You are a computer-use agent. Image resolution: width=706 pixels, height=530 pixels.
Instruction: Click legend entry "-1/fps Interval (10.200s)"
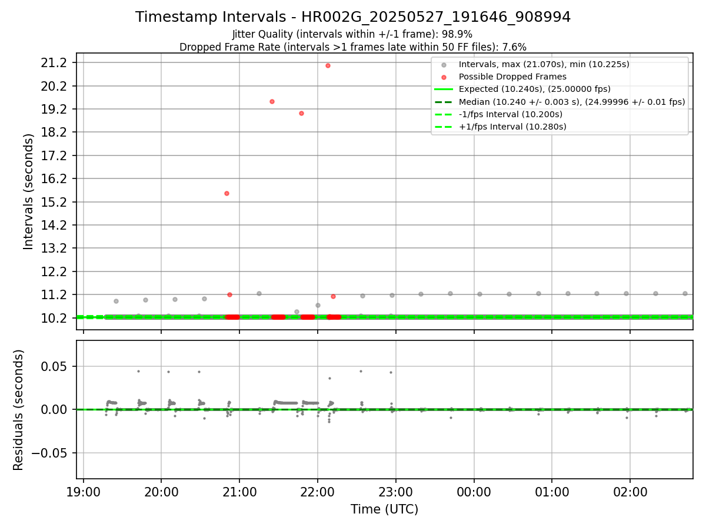click(511, 114)
